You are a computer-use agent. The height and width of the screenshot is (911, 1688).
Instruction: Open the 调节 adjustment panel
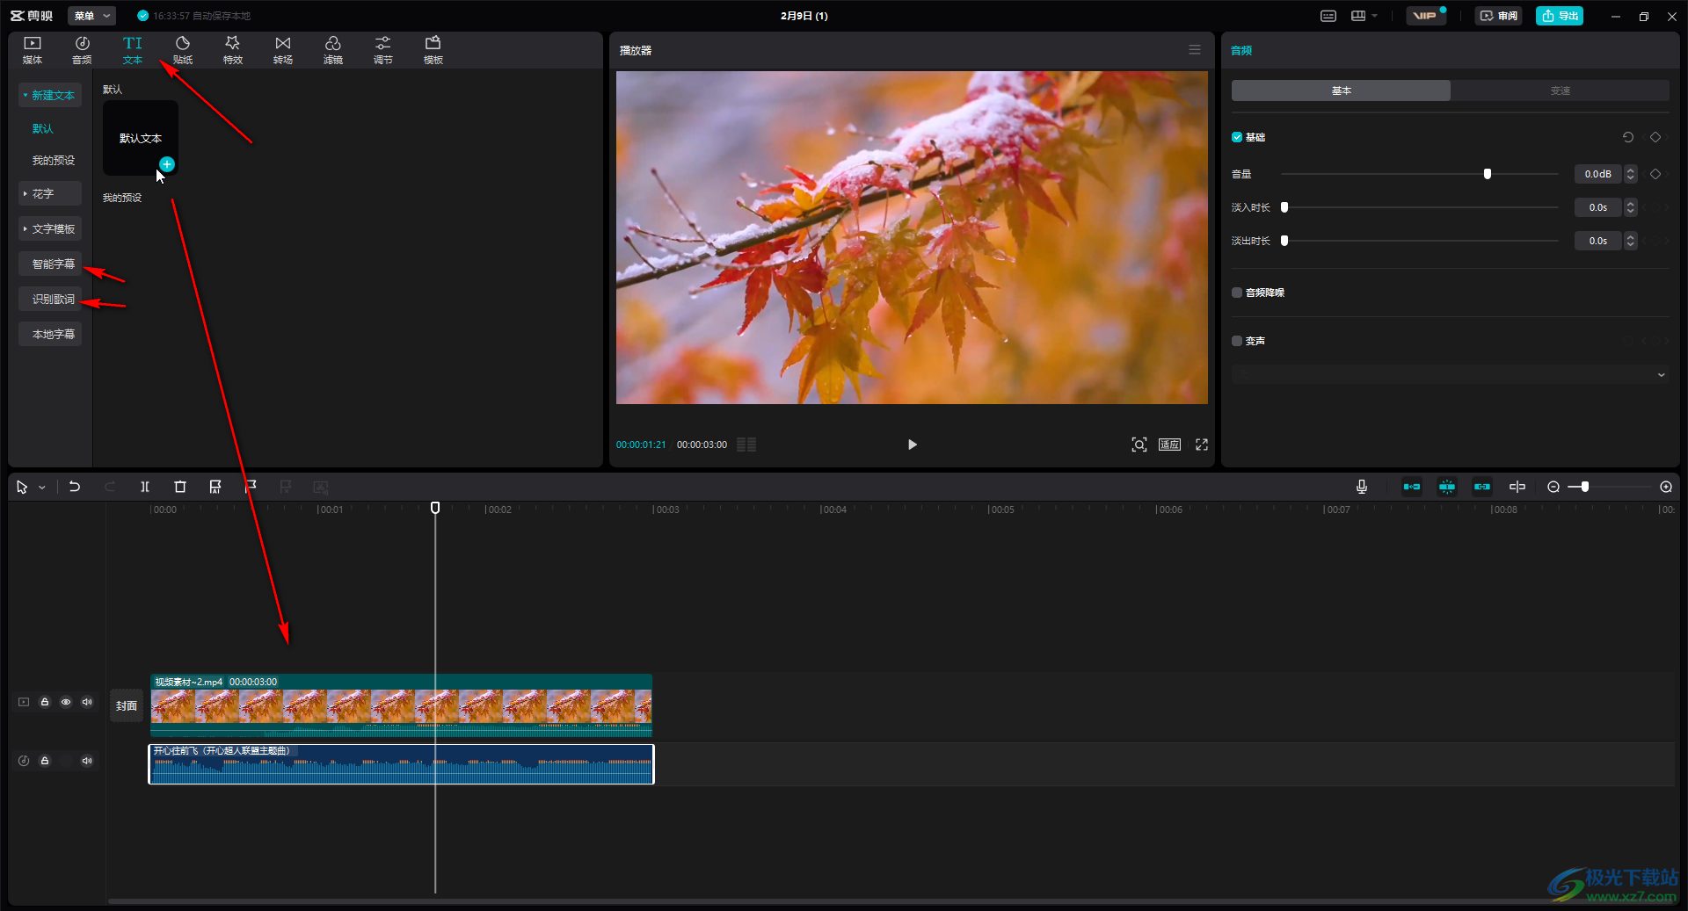pos(383,50)
